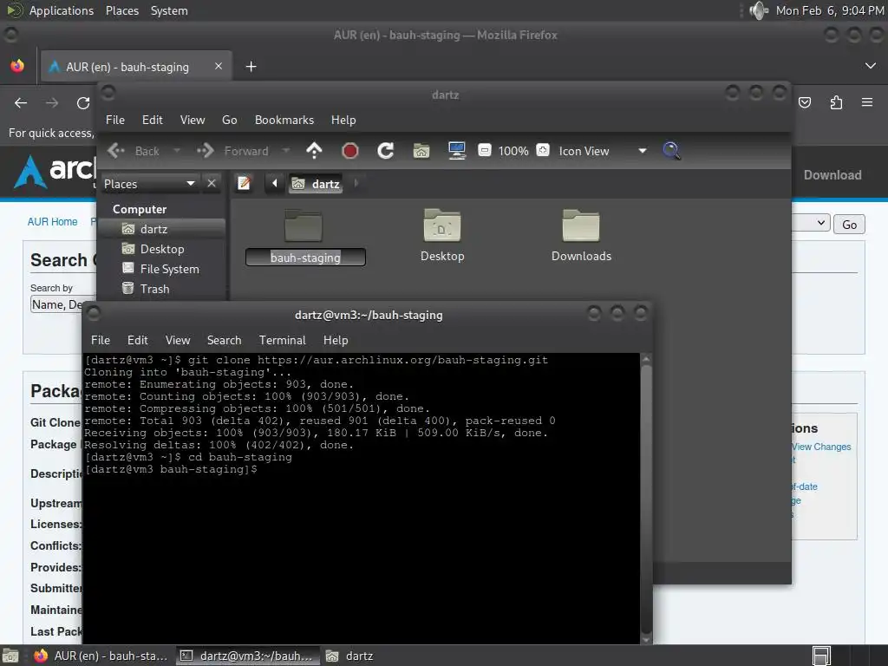The height and width of the screenshot is (666, 888).
Task: Select the Desktop folder icon in file pane
Action: click(442, 225)
